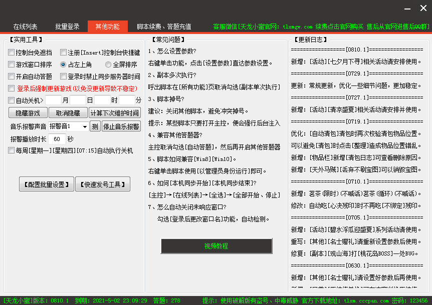Viewport: 432px width, 305px height.
Task: Click the 隐藏游戏 button
Action: 28,113
